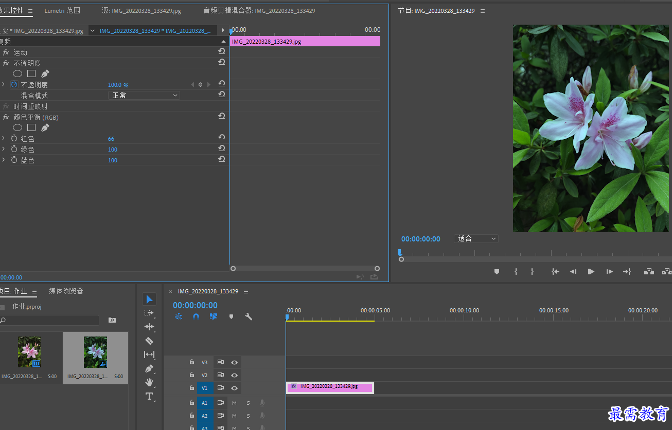Image resolution: width=672 pixels, height=430 pixels.
Task: Open the 效果控件 panel menu
Action: pyautogui.click(x=30, y=11)
